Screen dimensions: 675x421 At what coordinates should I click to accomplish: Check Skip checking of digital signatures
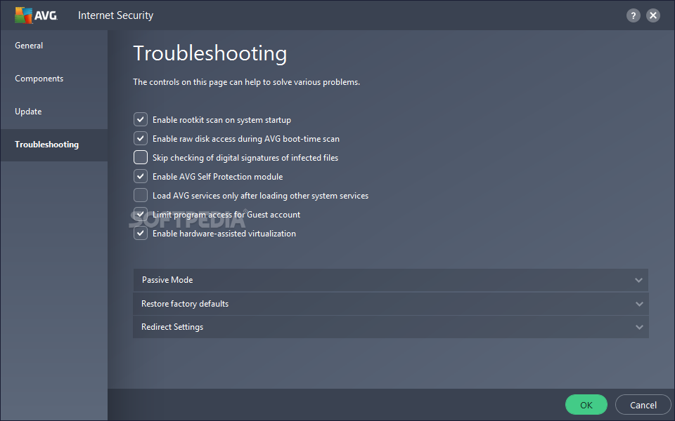[x=141, y=157]
